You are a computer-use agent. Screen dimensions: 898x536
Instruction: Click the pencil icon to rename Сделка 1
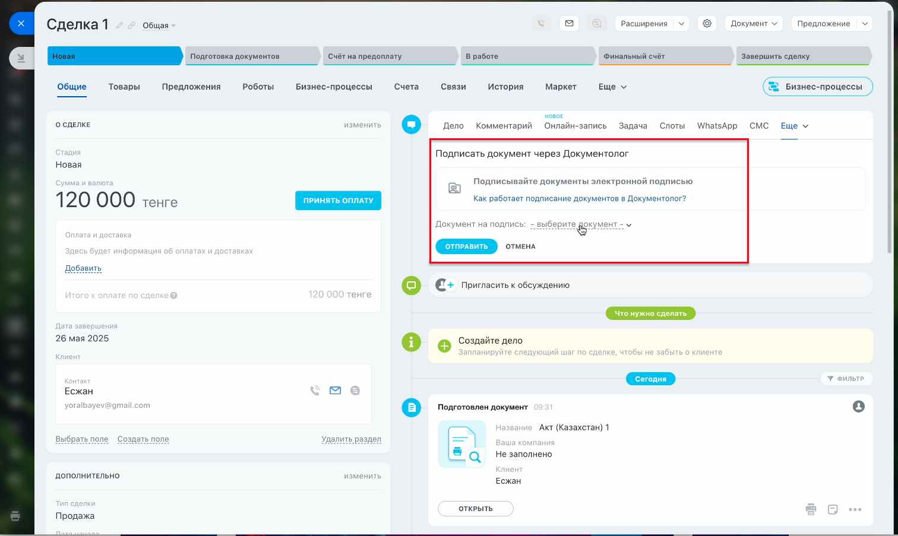coord(119,25)
